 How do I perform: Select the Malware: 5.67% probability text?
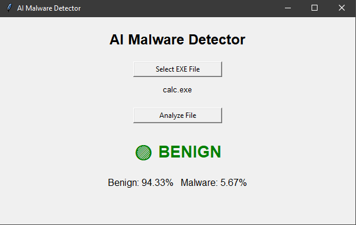tap(214, 182)
